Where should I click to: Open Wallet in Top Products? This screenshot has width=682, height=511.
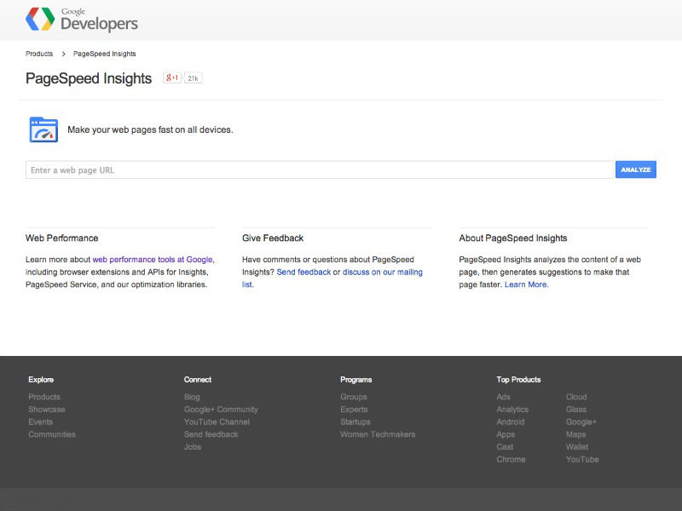tap(577, 446)
